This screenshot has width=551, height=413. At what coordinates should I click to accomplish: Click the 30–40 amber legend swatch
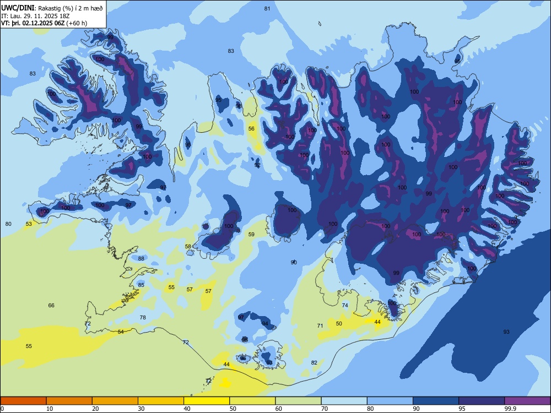161,401
